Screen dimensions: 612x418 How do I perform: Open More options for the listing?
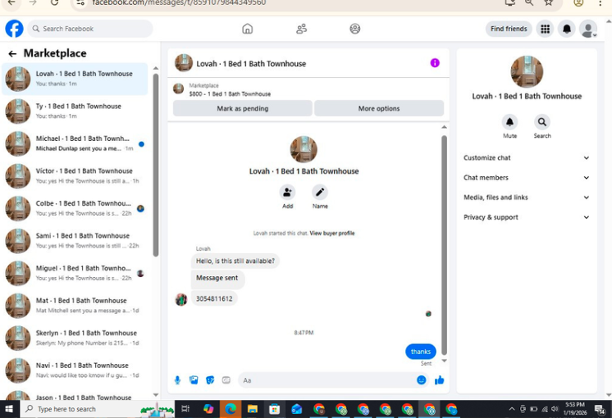(x=378, y=108)
